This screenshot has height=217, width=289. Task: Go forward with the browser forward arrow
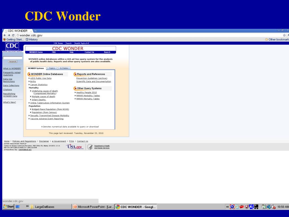click(x=9, y=35)
